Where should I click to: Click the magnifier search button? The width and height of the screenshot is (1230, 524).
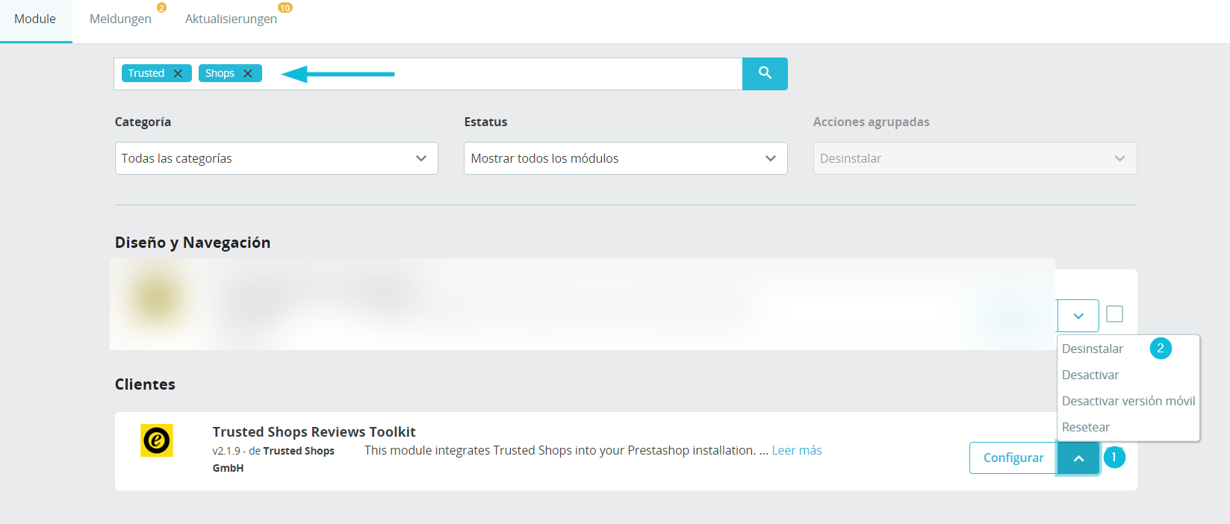pos(765,73)
